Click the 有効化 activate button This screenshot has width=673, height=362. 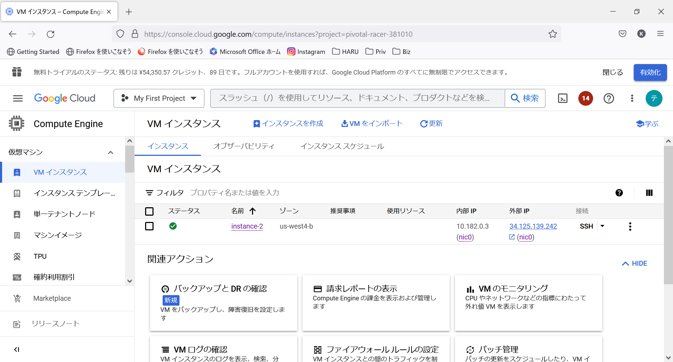tap(650, 72)
